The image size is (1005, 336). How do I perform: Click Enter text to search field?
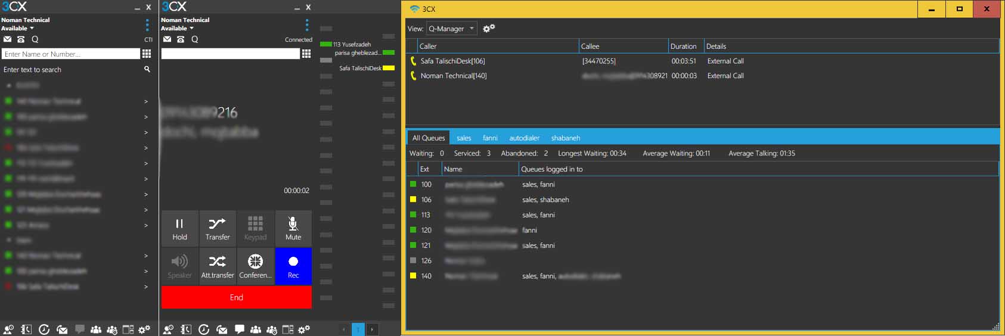point(72,70)
